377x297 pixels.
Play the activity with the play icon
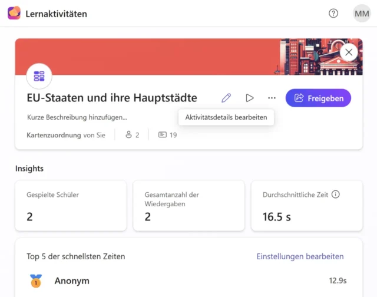coord(250,98)
